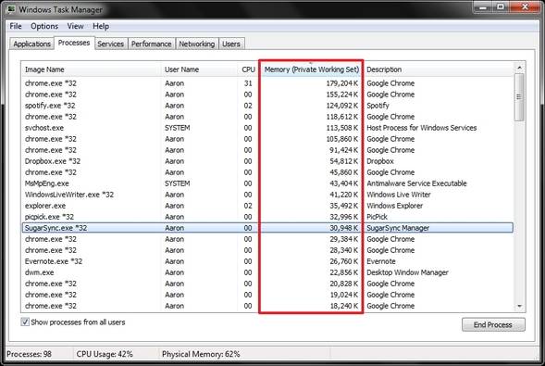Click the 91,424 K memory value
545x366 pixels.
(x=344, y=150)
